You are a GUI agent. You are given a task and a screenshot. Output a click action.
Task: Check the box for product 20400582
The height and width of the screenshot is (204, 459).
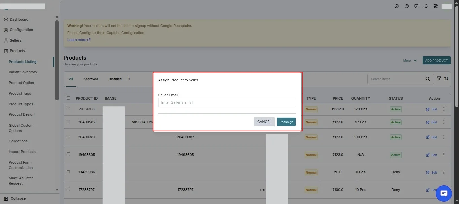pos(68,122)
